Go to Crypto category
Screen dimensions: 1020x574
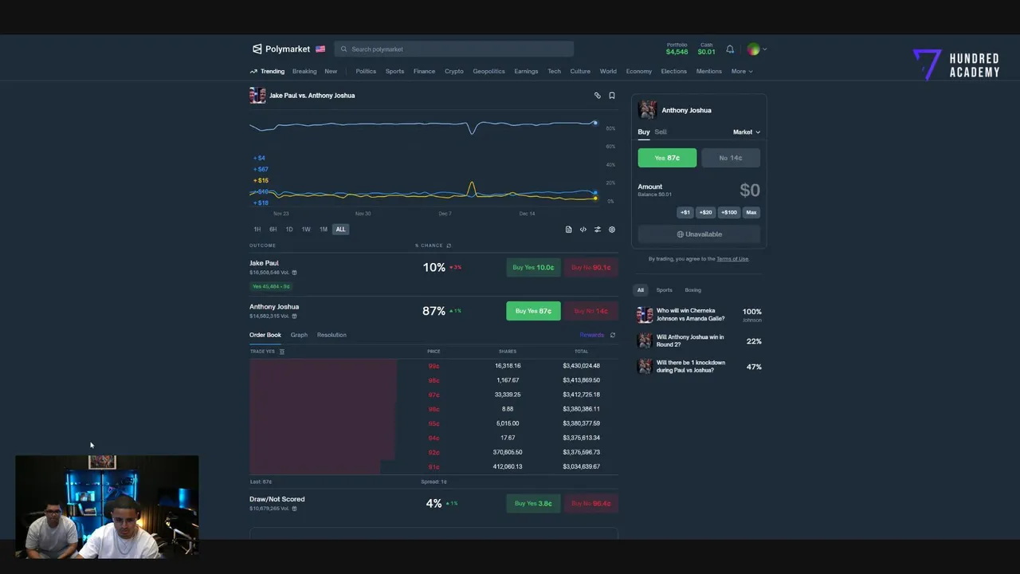(454, 72)
